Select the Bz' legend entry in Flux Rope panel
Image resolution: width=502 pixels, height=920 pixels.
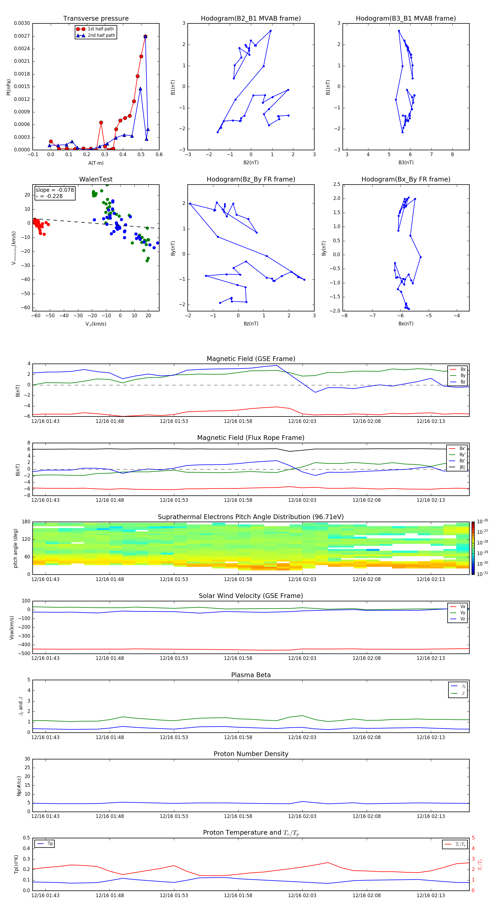pos(457,461)
